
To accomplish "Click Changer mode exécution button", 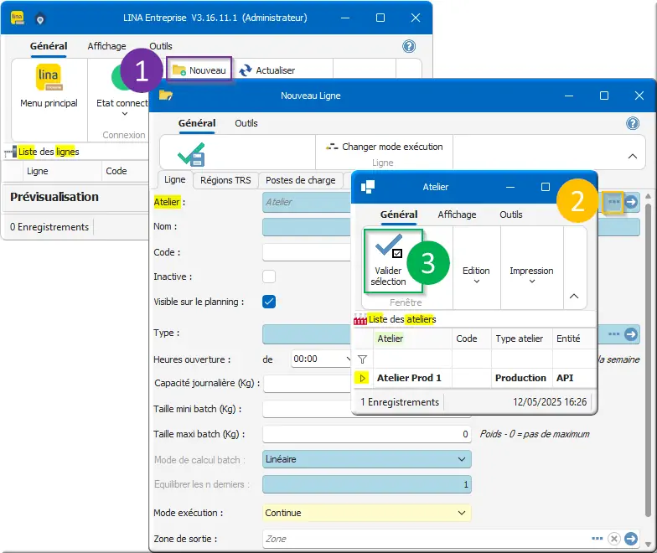I will tap(384, 147).
